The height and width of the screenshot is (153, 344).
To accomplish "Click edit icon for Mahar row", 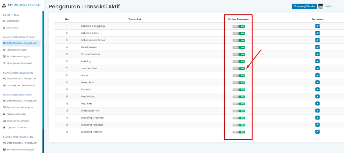I will (317, 75).
